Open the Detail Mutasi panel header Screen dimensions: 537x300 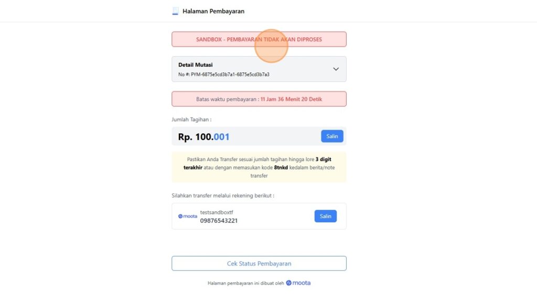click(x=259, y=69)
